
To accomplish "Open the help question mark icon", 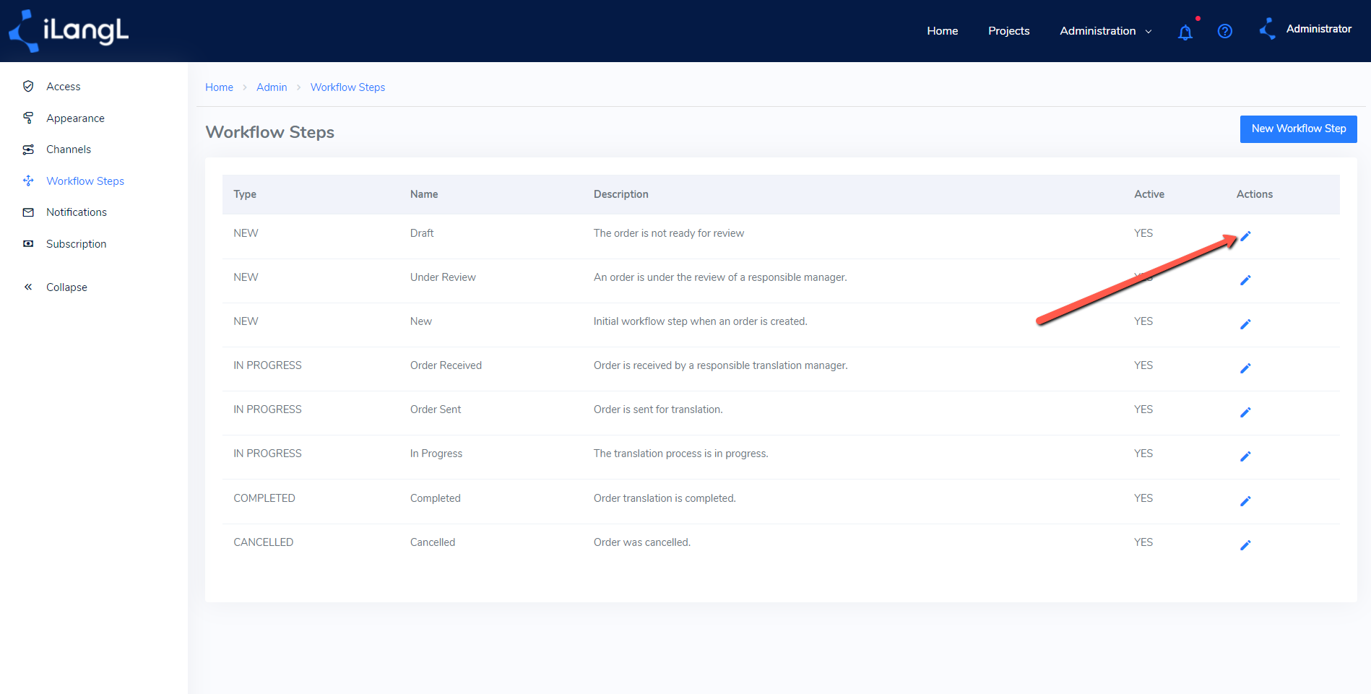I will click(x=1225, y=31).
